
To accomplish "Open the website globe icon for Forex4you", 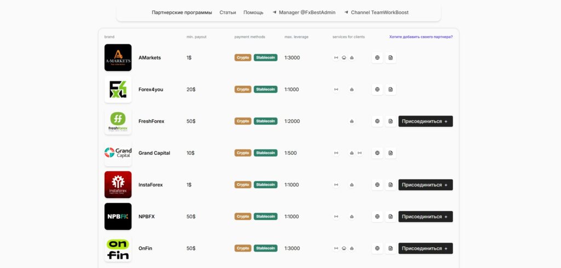I will pos(377,89).
